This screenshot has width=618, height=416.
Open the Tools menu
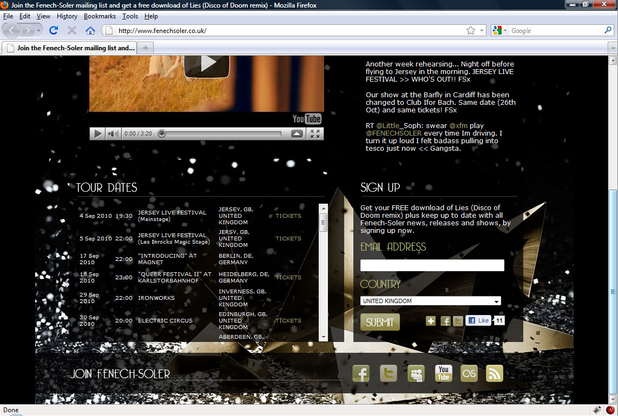click(x=130, y=16)
